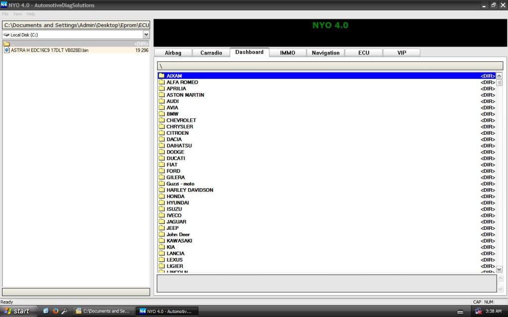Click the ASTRA H bin file icon
Image resolution: width=508 pixels, height=317 pixels.
pyautogui.click(x=7, y=50)
